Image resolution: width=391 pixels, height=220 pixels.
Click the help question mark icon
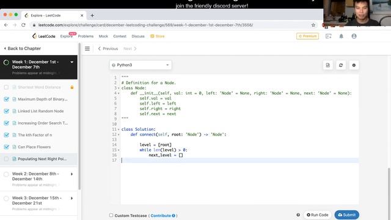click(x=298, y=215)
